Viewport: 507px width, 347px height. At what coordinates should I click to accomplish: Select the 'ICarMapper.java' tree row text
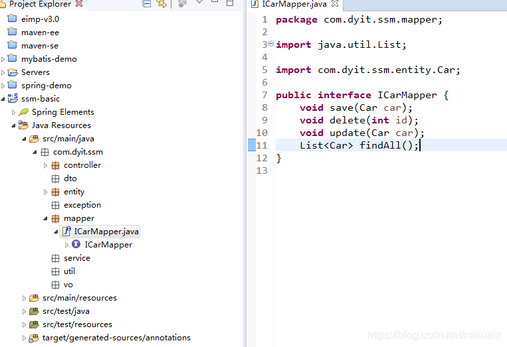tap(106, 232)
